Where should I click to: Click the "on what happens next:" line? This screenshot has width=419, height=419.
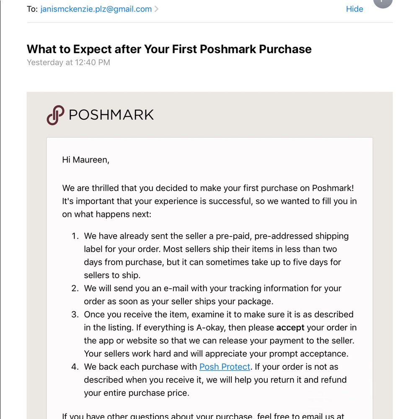click(x=106, y=214)
